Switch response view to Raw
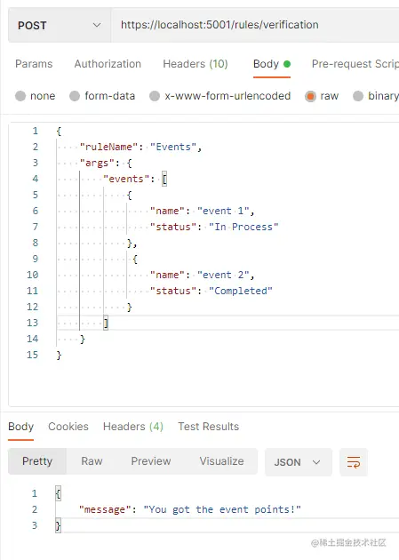 (92, 461)
